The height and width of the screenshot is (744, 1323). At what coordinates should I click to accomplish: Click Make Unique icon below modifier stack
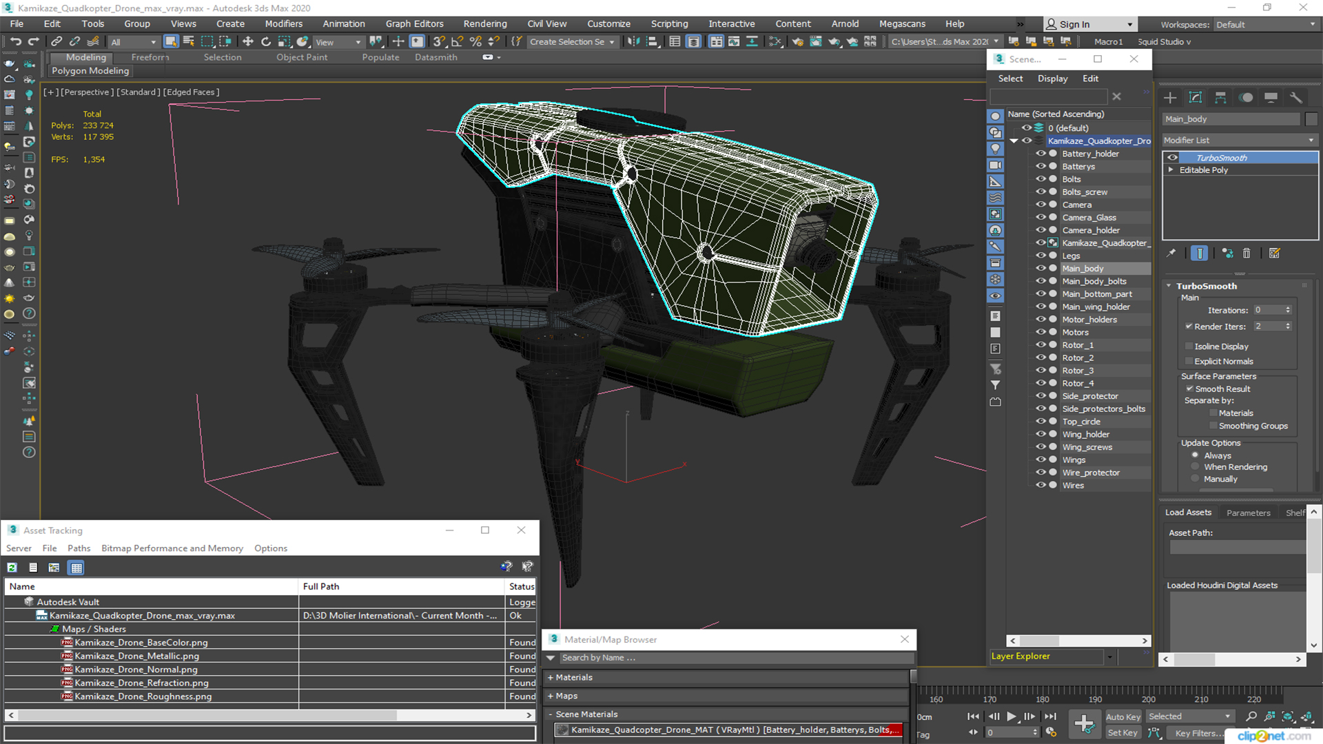(1227, 254)
